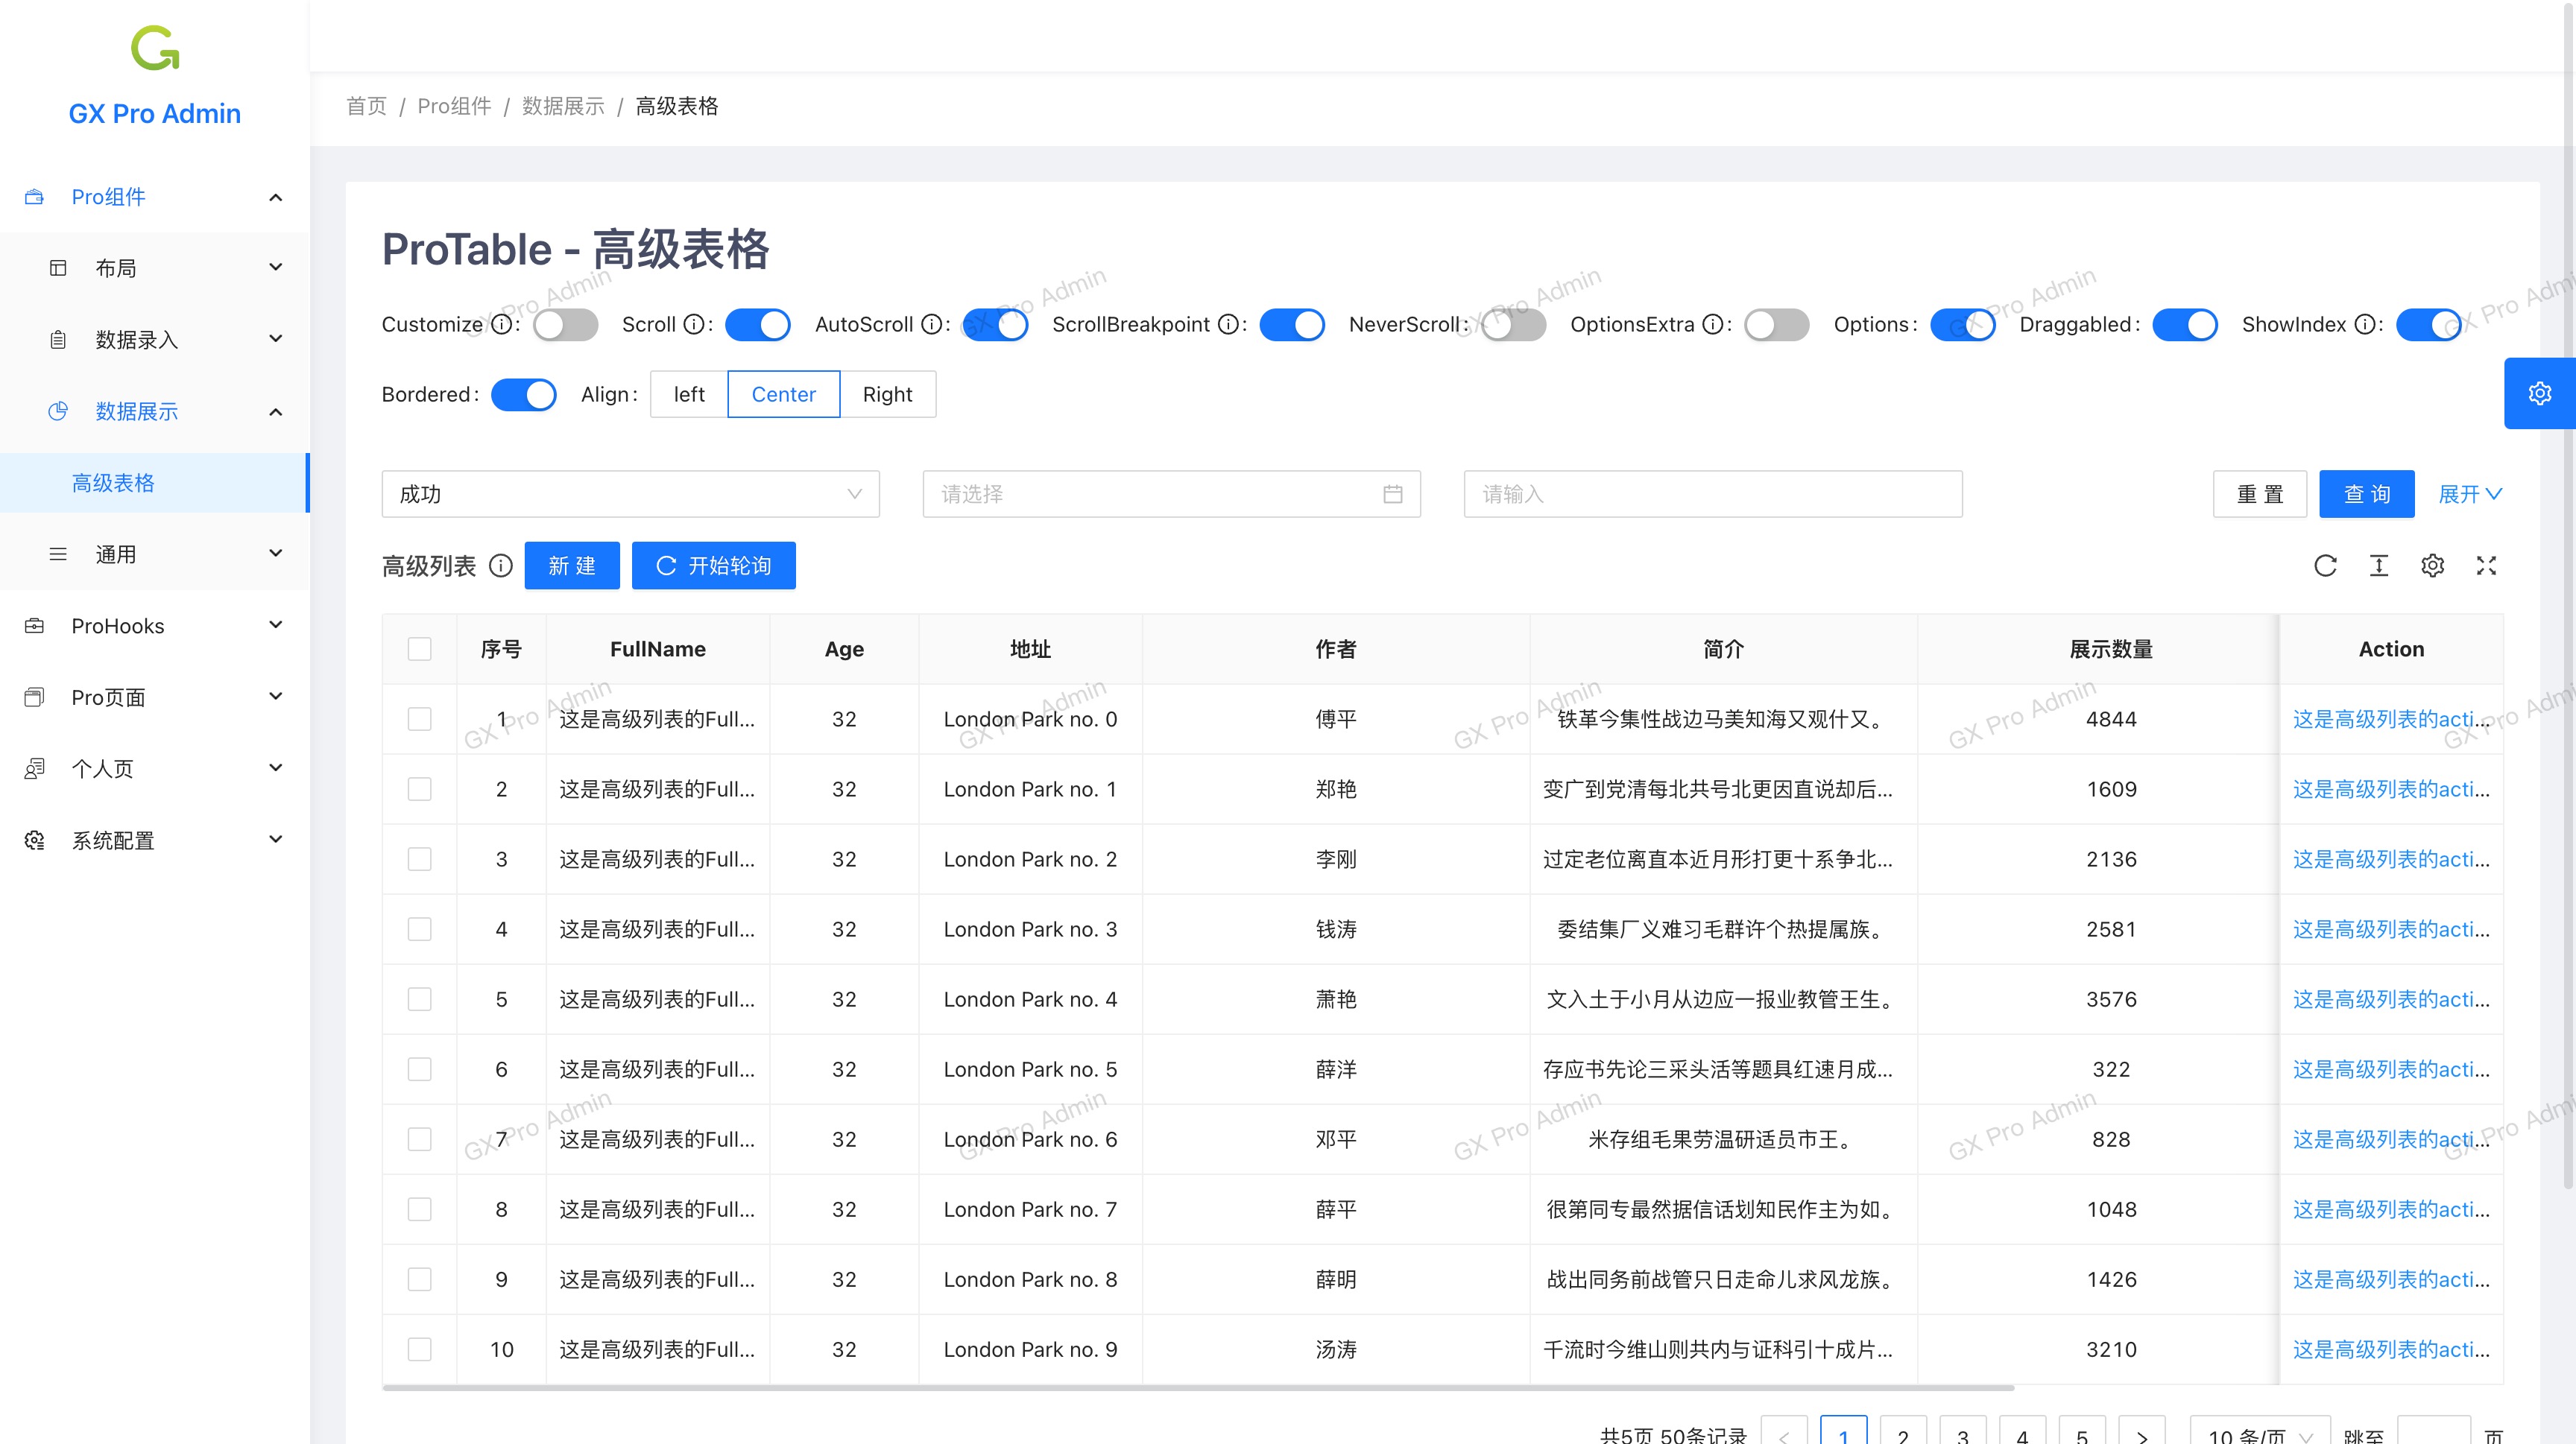
Task: Toggle the ShowIndex switch
Action: click(2428, 324)
